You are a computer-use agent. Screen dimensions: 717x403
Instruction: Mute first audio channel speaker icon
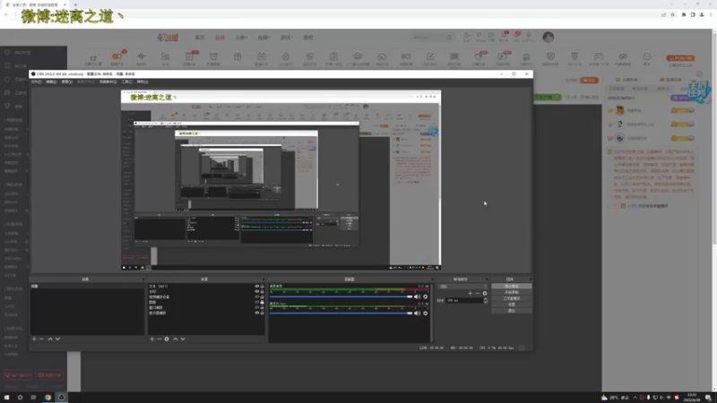[x=417, y=296]
